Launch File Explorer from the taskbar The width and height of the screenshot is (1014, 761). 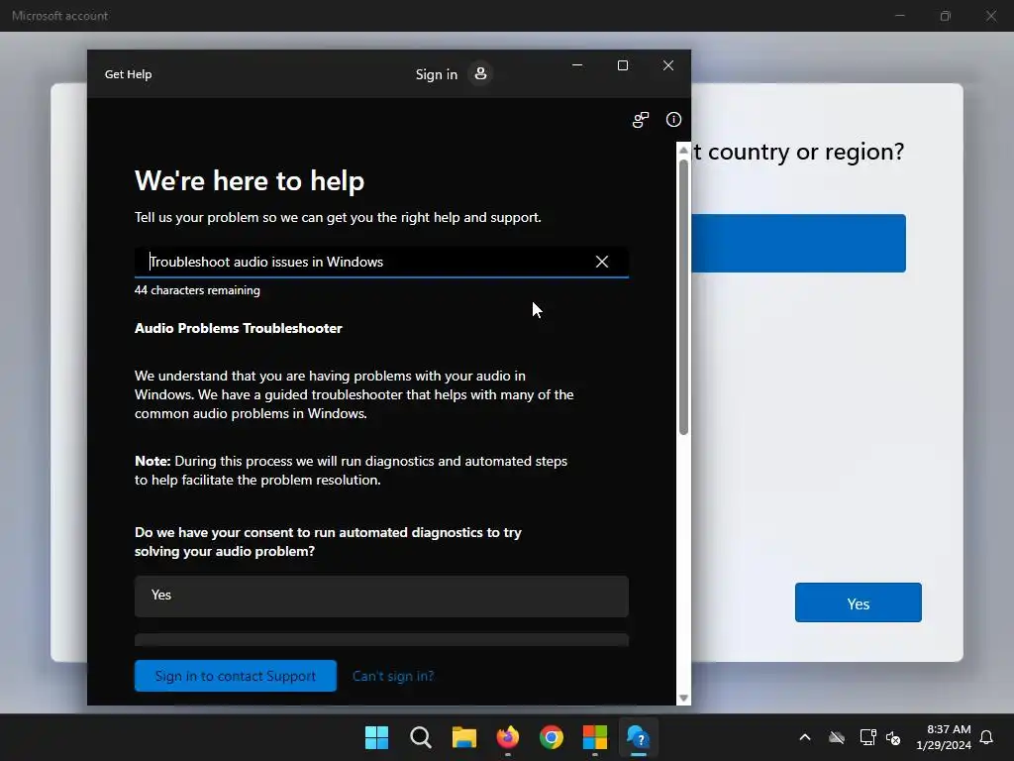click(464, 737)
